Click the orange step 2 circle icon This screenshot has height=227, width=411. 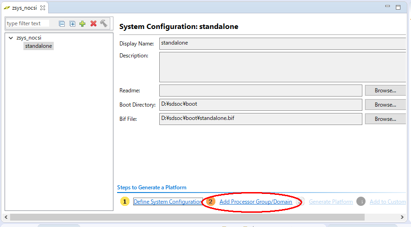click(211, 202)
